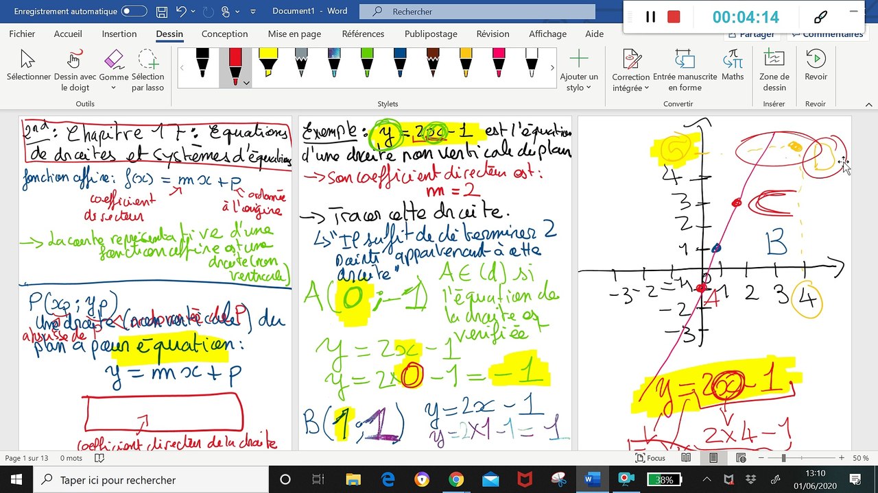
Task: Expand the Gomme eraser options
Action: coord(113,88)
